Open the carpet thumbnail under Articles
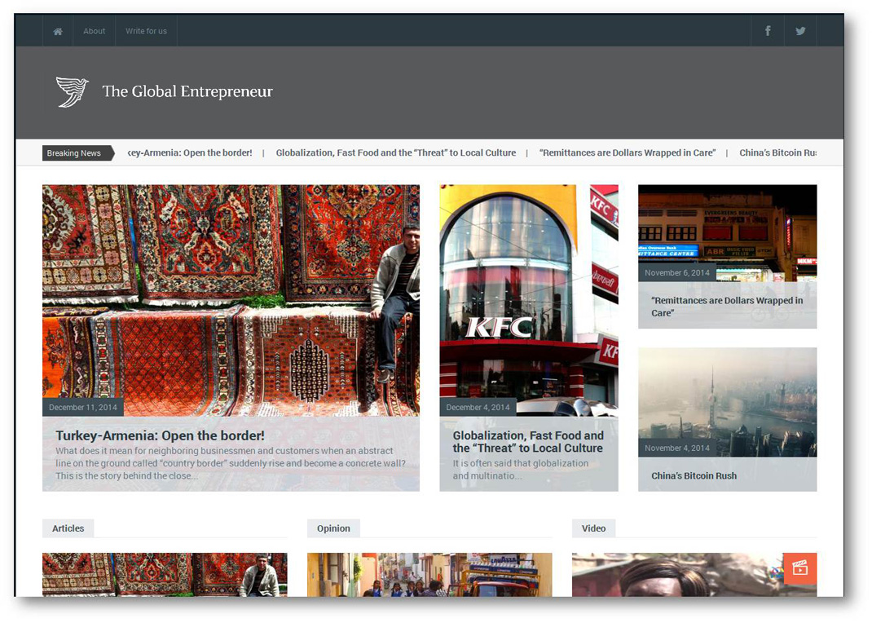This screenshot has height=623, width=872. click(165, 575)
